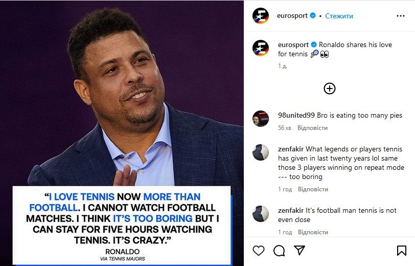Reply to 98united99's comment via Відповісти
This screenshot has height=266, width=415.
point(312,128)
